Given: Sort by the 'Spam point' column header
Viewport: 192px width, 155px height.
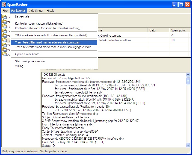Looking at the screenshot, I should point(179,30).
